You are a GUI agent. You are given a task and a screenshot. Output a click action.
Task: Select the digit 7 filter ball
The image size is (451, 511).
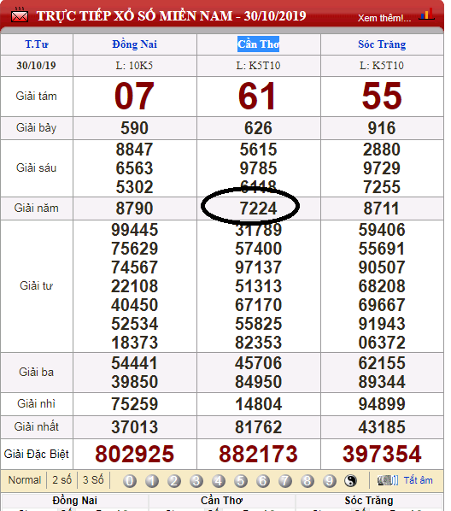(x=285, y=481)
